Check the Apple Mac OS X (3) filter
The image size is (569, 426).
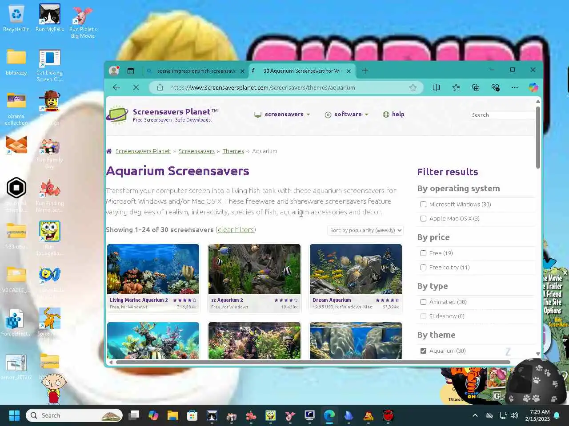[423, 219]
